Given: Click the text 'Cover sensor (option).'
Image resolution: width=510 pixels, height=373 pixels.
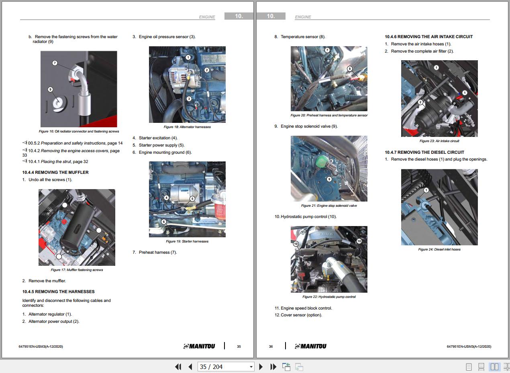Looking at the screenshot, I should click(302, 315).
